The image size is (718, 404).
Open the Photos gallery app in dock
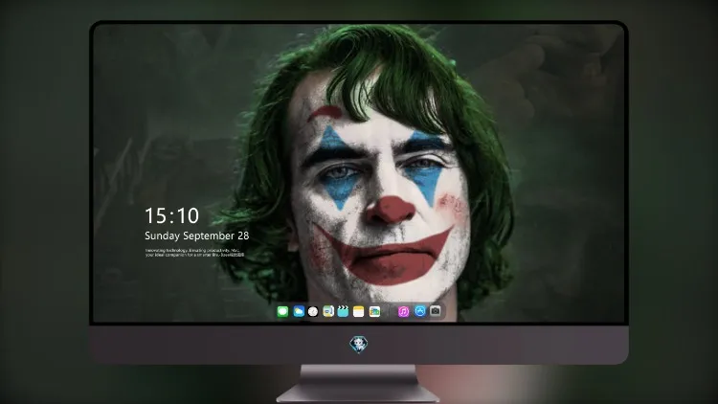click(374, 311)
